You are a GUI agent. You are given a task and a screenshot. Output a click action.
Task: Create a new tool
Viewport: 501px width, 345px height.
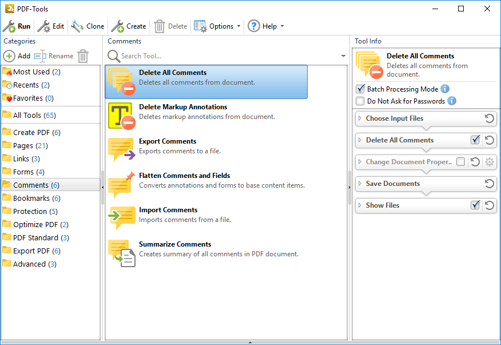[x=129, y=26]
